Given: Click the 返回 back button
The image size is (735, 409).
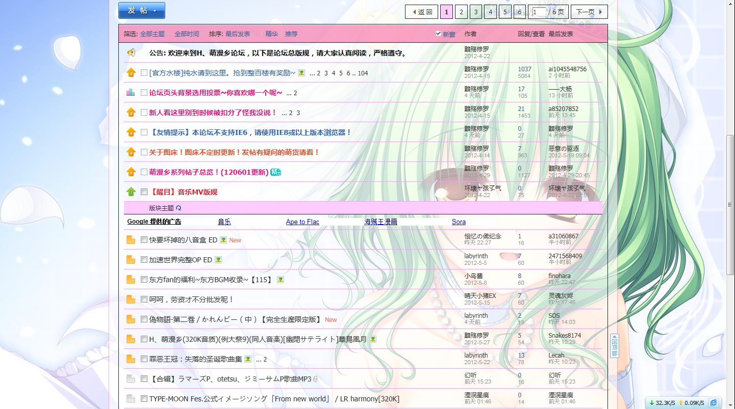Looking at the screenshot, I should (x=421, y=12).
